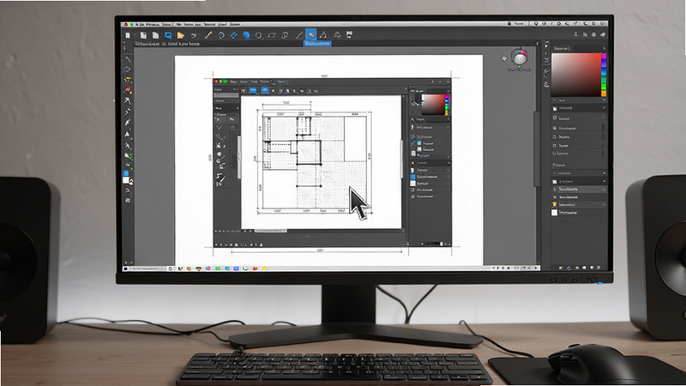This screenshot has height=386, width=686.
Task: Pick a shade in the red color gradient field
Action: click(575, 75)
